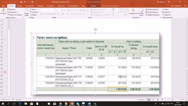
Task: Switch to Normal view icon in status bar
Action: point(149,100)
